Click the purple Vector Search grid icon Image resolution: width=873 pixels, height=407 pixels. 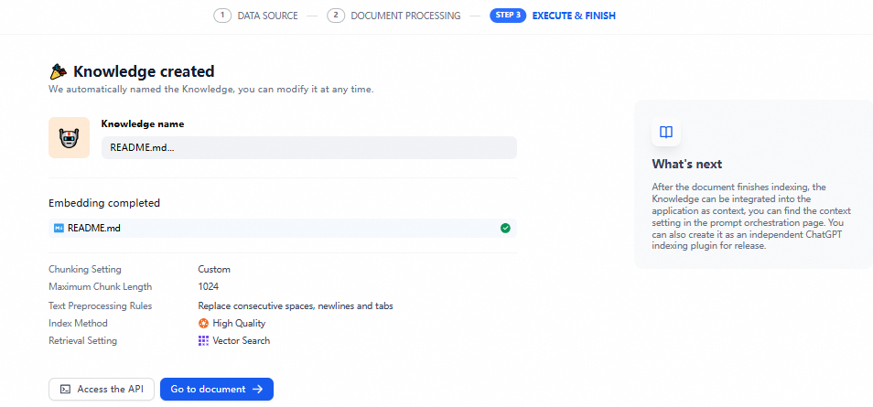(x=203, y=340)
